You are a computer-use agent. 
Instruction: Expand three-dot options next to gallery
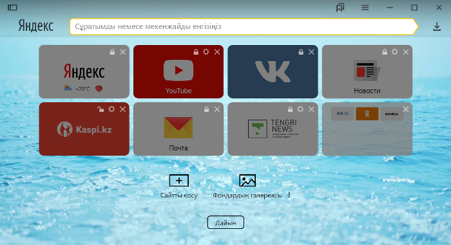[289, 195]
